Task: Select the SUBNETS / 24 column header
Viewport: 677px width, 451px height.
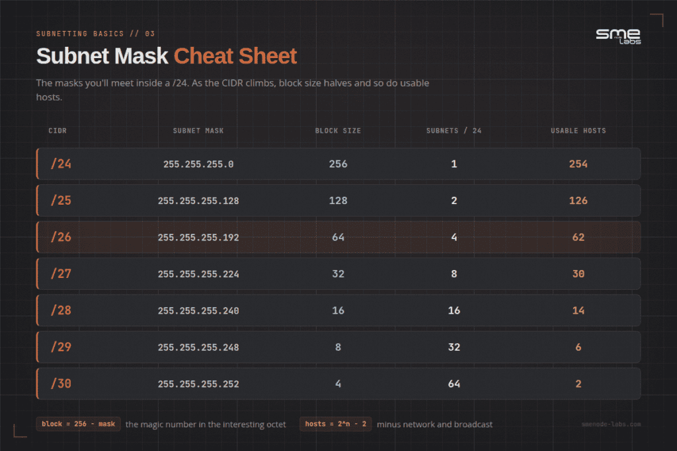Action: tap(454, 131)
